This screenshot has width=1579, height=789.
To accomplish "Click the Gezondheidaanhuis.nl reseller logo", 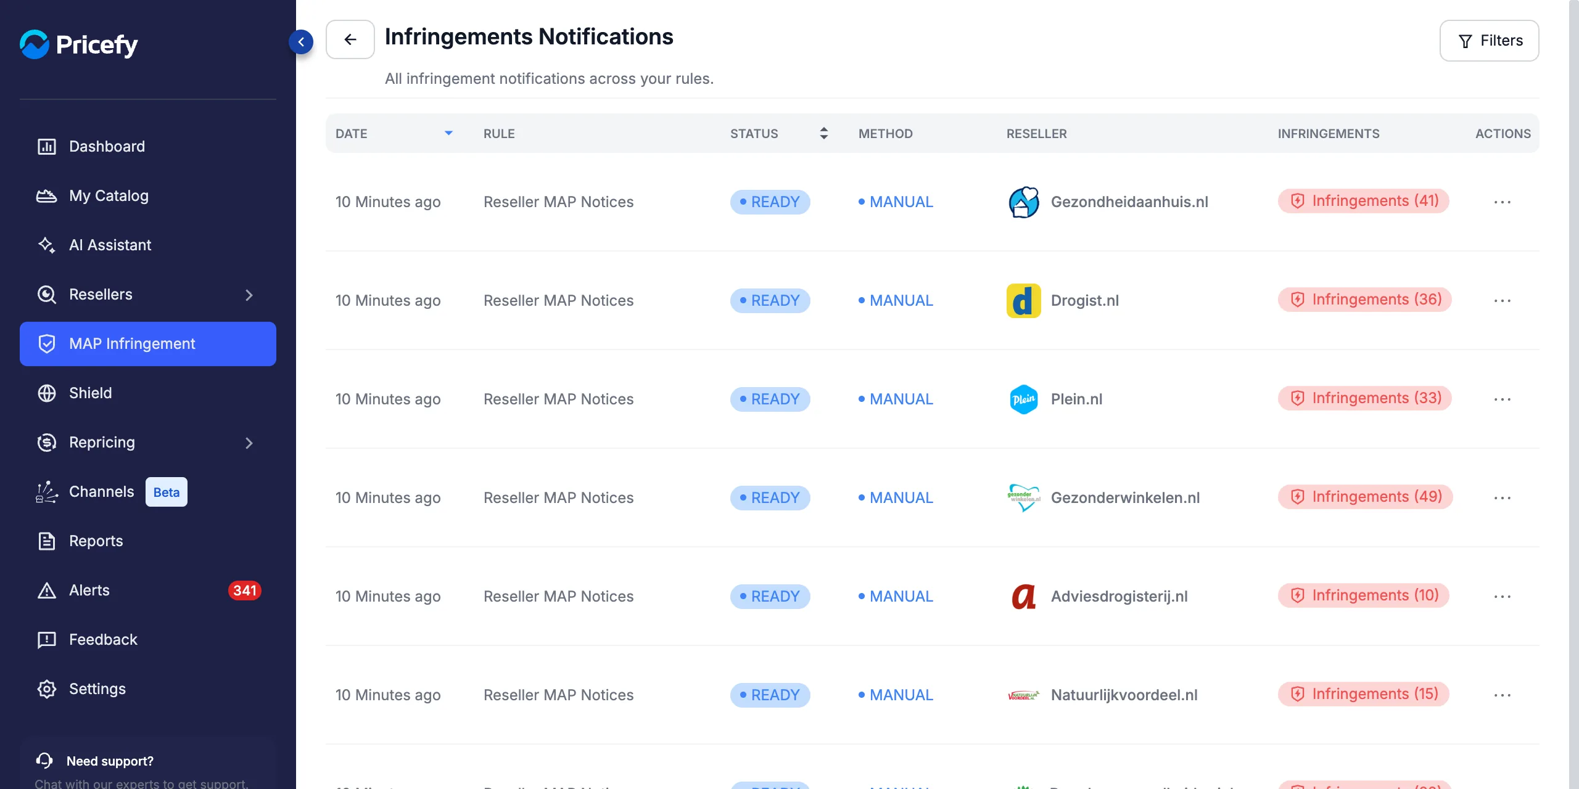I will (x=1024, y=202).
